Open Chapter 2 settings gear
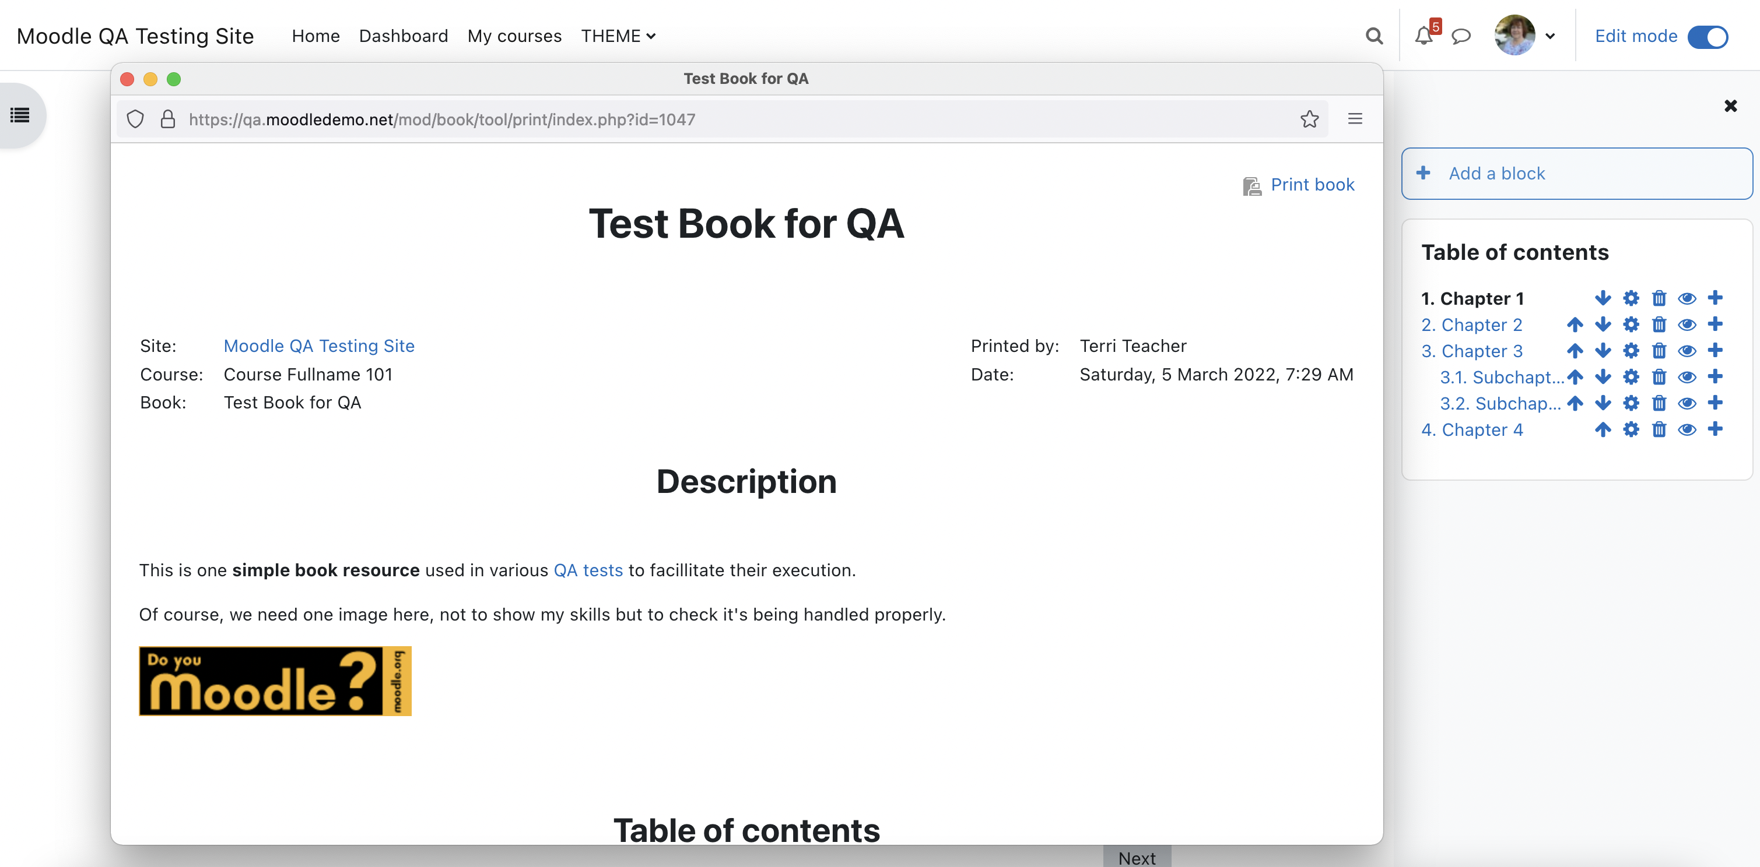1760x867 pixels. (x=1631, y=325)
